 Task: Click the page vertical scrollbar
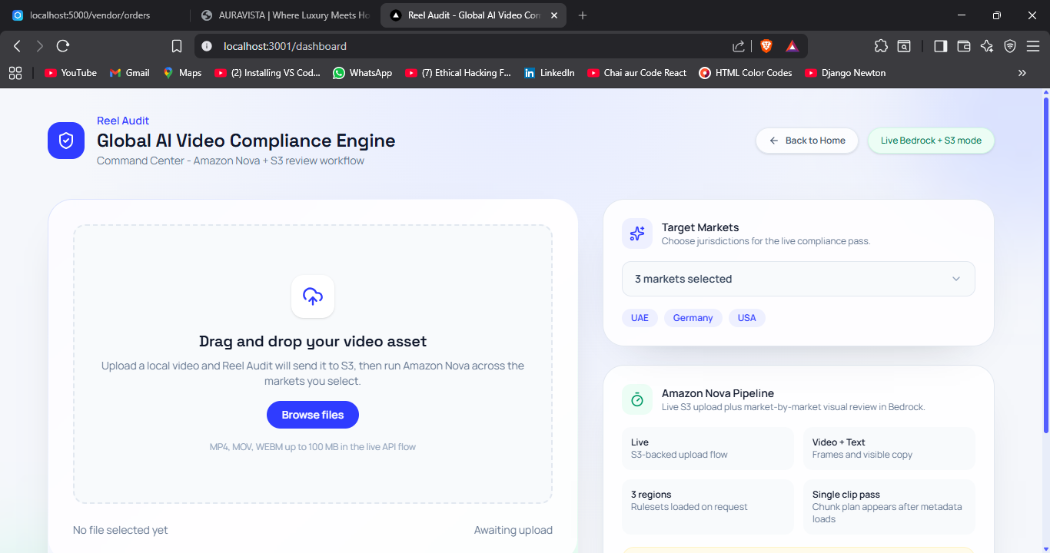click(1045, 265)
